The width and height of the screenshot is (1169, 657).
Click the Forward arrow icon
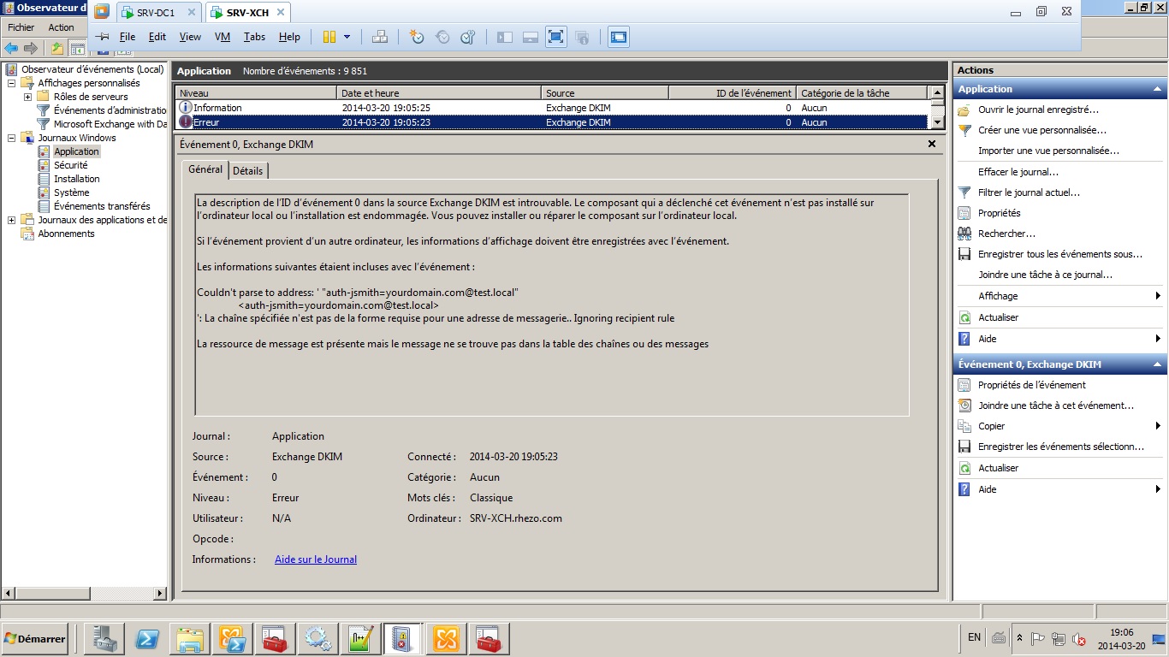click(31, 48)
